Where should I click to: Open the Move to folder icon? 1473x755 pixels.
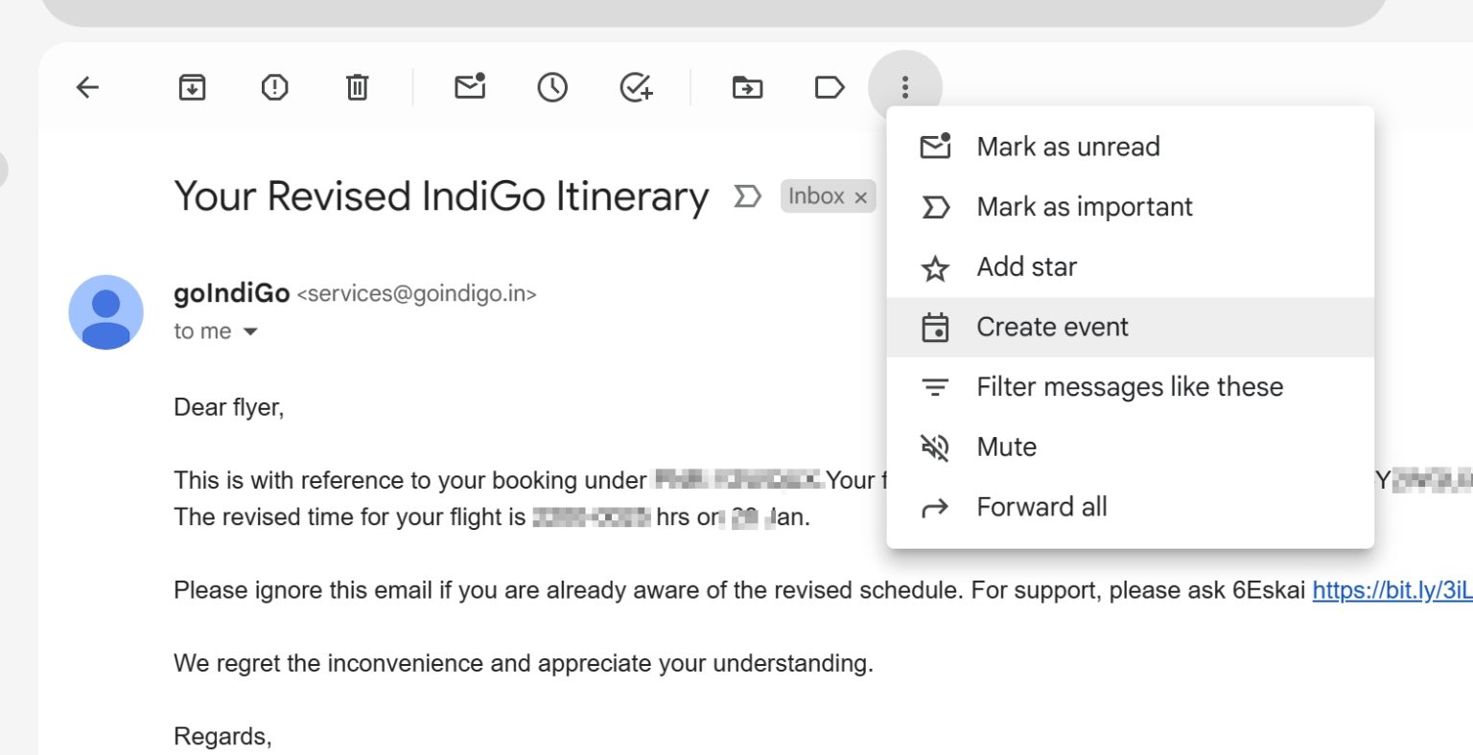(x=748, y=88)
